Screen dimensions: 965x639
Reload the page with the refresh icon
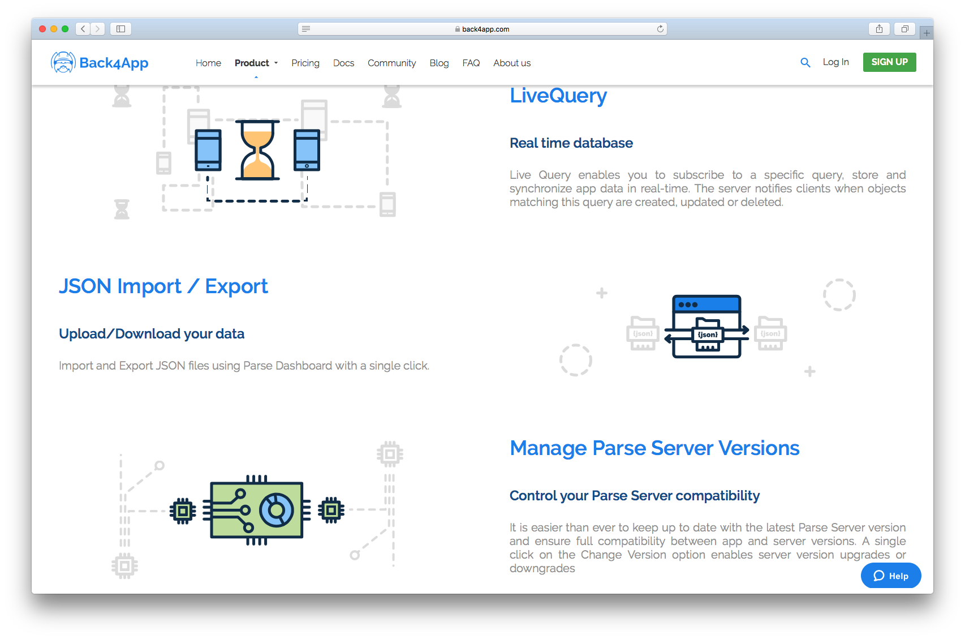point(660,29)
